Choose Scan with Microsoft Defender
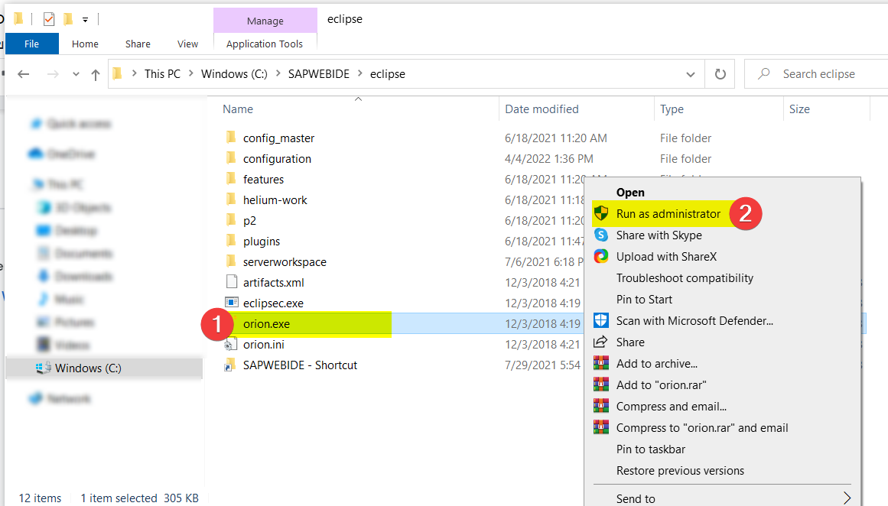 (694, 321)
